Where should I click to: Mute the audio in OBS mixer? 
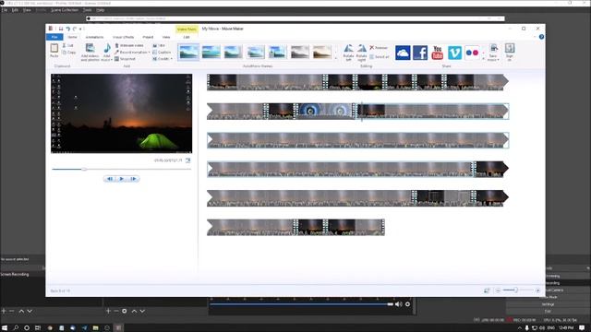click(x=398, y=304)
